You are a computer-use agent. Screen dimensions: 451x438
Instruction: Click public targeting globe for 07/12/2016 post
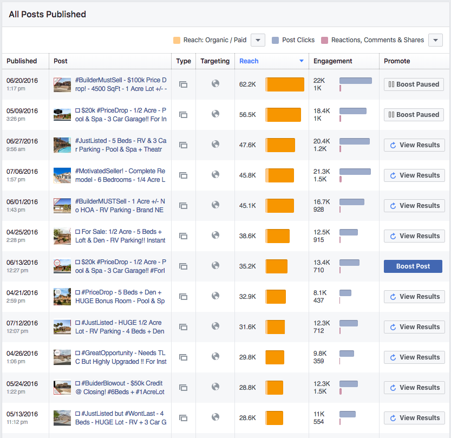click(x=215, y=326)
